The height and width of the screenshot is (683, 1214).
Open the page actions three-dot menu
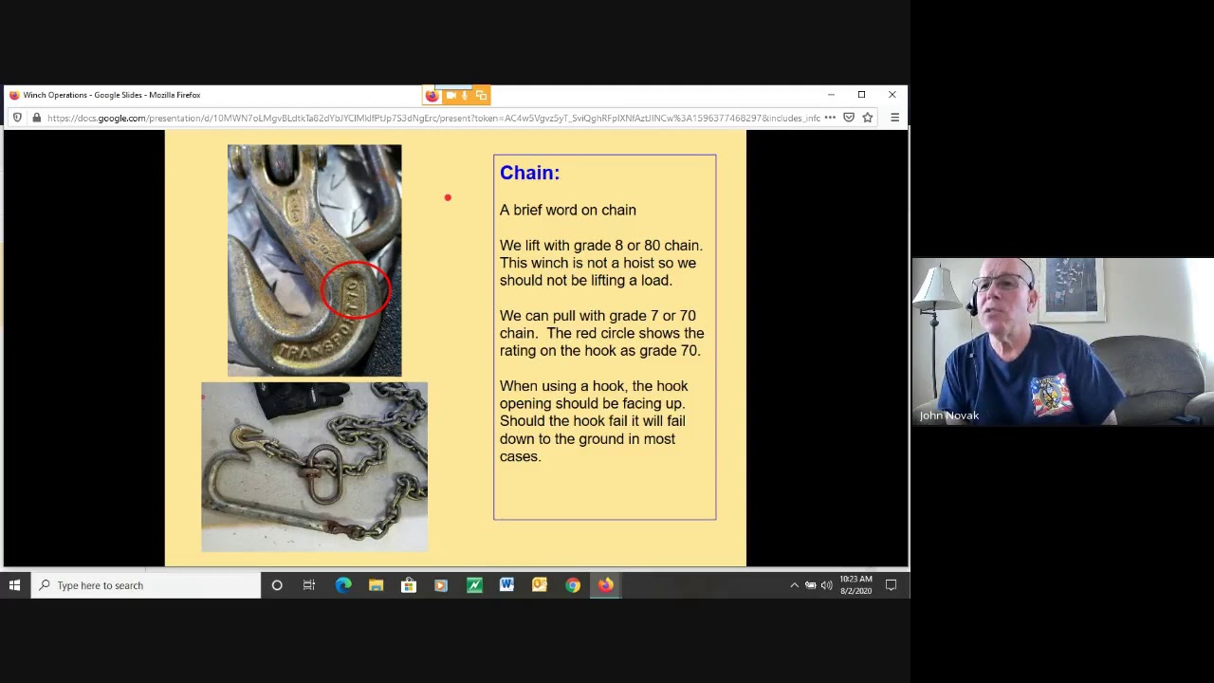(830, 118)
